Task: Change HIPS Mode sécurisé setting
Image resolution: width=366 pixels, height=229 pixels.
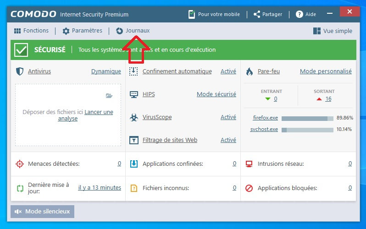Action: (x=216, y=94)
